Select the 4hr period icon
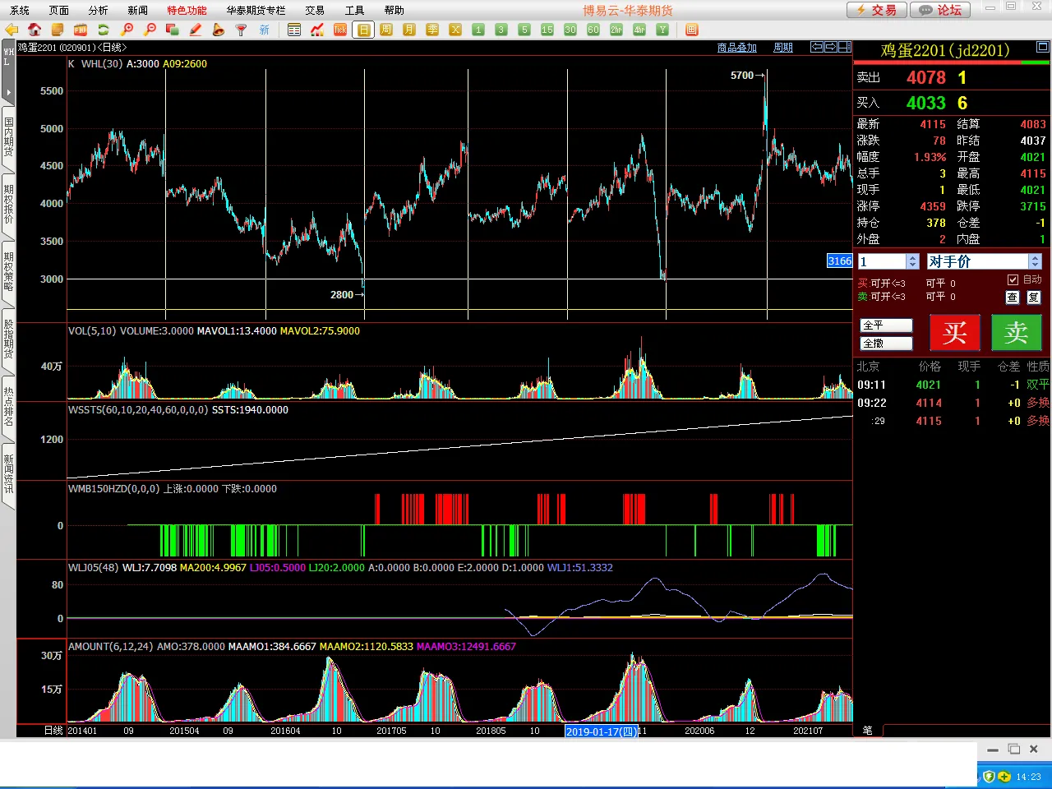This screenshot has height=789, width=1052. tap(639, 30)
